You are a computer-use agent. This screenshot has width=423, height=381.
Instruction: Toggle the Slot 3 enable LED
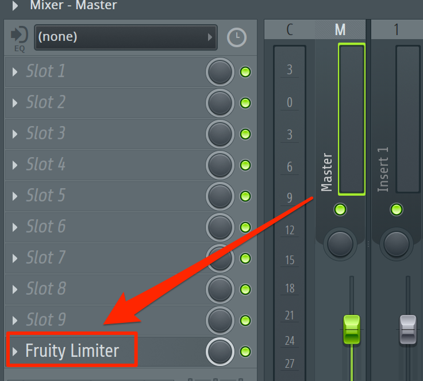245,134
